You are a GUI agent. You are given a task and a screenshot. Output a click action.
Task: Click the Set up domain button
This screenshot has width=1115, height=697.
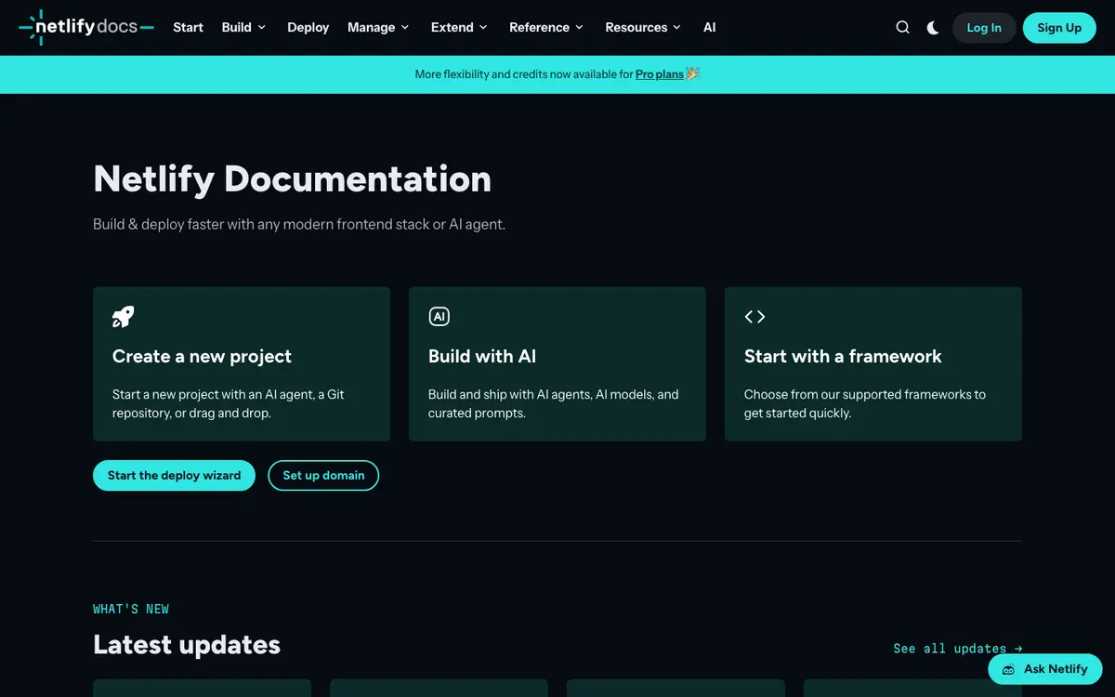323,475
